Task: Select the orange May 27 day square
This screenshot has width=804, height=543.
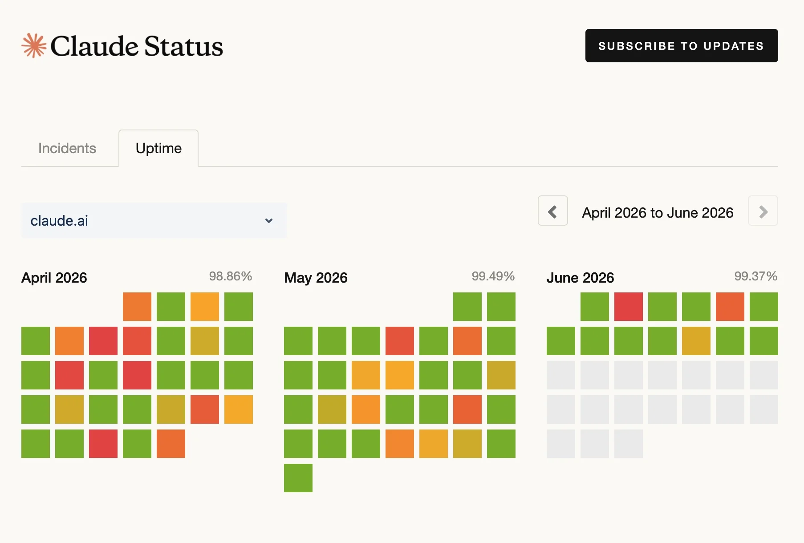Action: coord(400,444)
